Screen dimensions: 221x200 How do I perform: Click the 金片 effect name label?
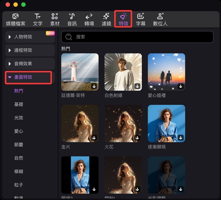[66, 147]
